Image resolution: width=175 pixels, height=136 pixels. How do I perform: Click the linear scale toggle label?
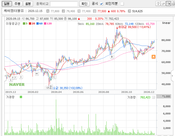166,23
